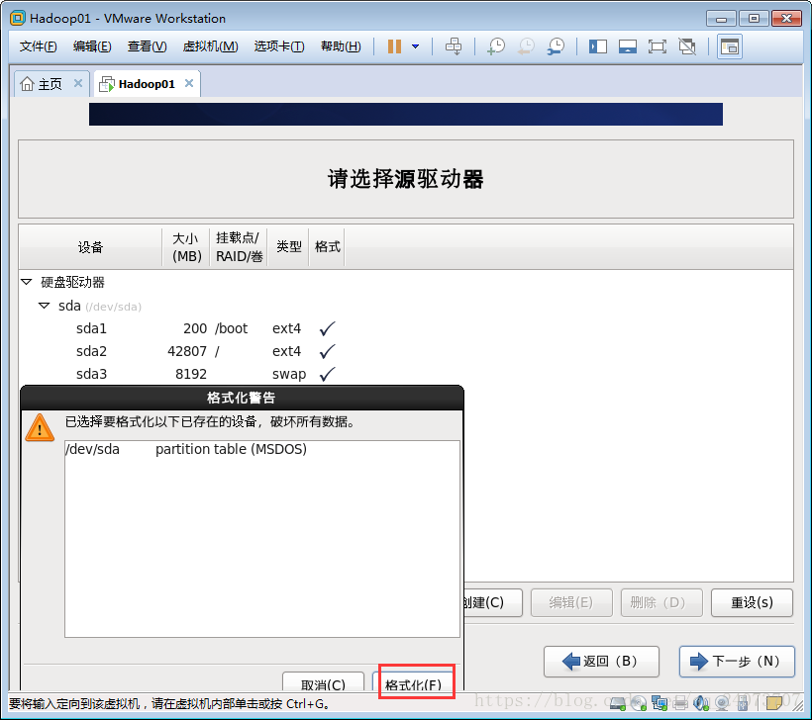The width and height of the screenshot is (812, 720).
Task: Open the 编辑(E) menu
Action: (92, 46)
